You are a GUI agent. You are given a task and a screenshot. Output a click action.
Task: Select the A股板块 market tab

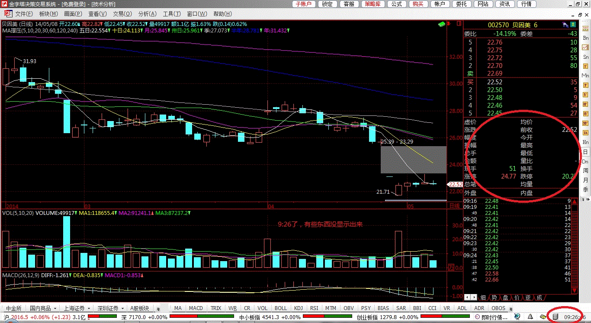click(140, 308)
